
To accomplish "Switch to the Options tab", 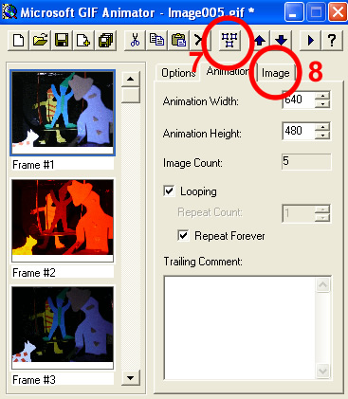I will [x=178, y=73].
